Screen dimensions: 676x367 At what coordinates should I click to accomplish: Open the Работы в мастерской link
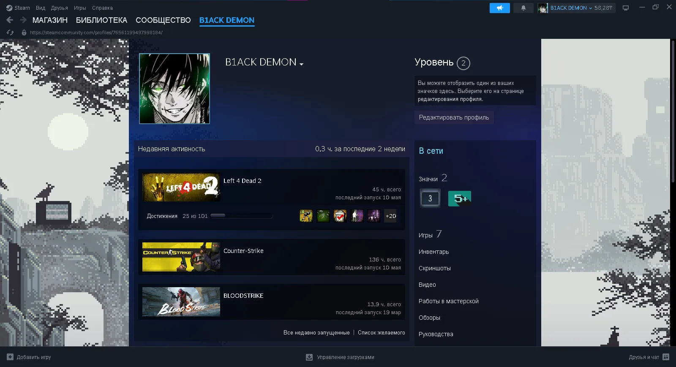pyautogui.click(x=449, y=301)
